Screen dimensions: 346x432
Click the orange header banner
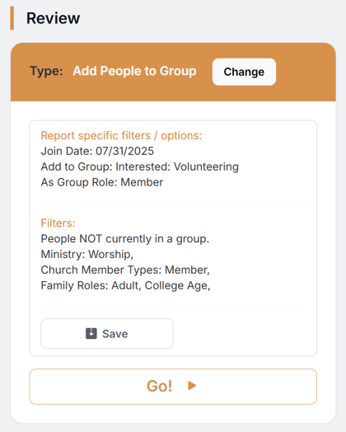[173, 72]
